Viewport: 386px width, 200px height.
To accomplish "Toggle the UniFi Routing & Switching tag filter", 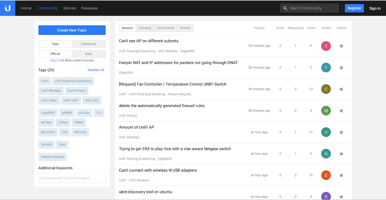I will [73, 81].
